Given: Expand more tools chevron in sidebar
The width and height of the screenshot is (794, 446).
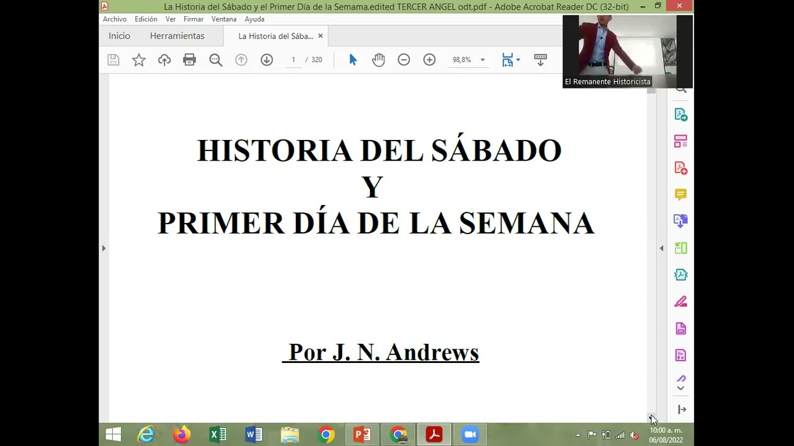Looking at the screenshot, I should pos(680,388).
